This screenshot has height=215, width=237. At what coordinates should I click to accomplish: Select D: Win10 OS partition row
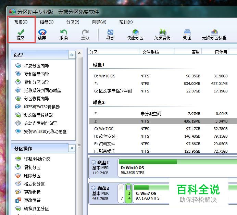pos(163,76)
